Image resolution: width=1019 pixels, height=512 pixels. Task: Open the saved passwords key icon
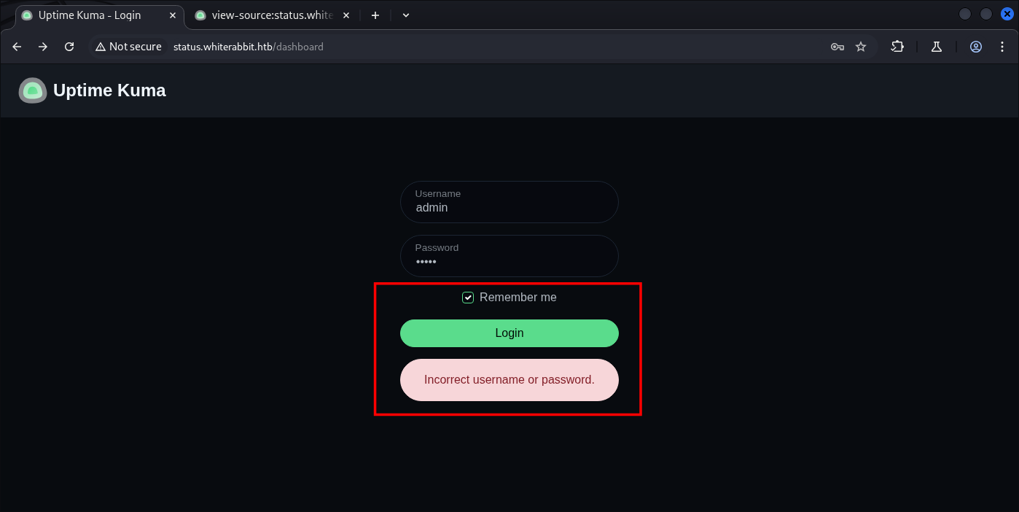[838, 47]
